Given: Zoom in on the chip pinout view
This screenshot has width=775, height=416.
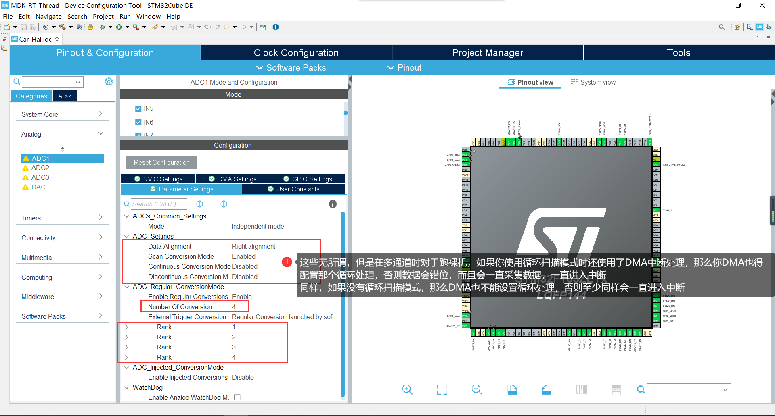Looking at the screenshot, I should [407, 389].
